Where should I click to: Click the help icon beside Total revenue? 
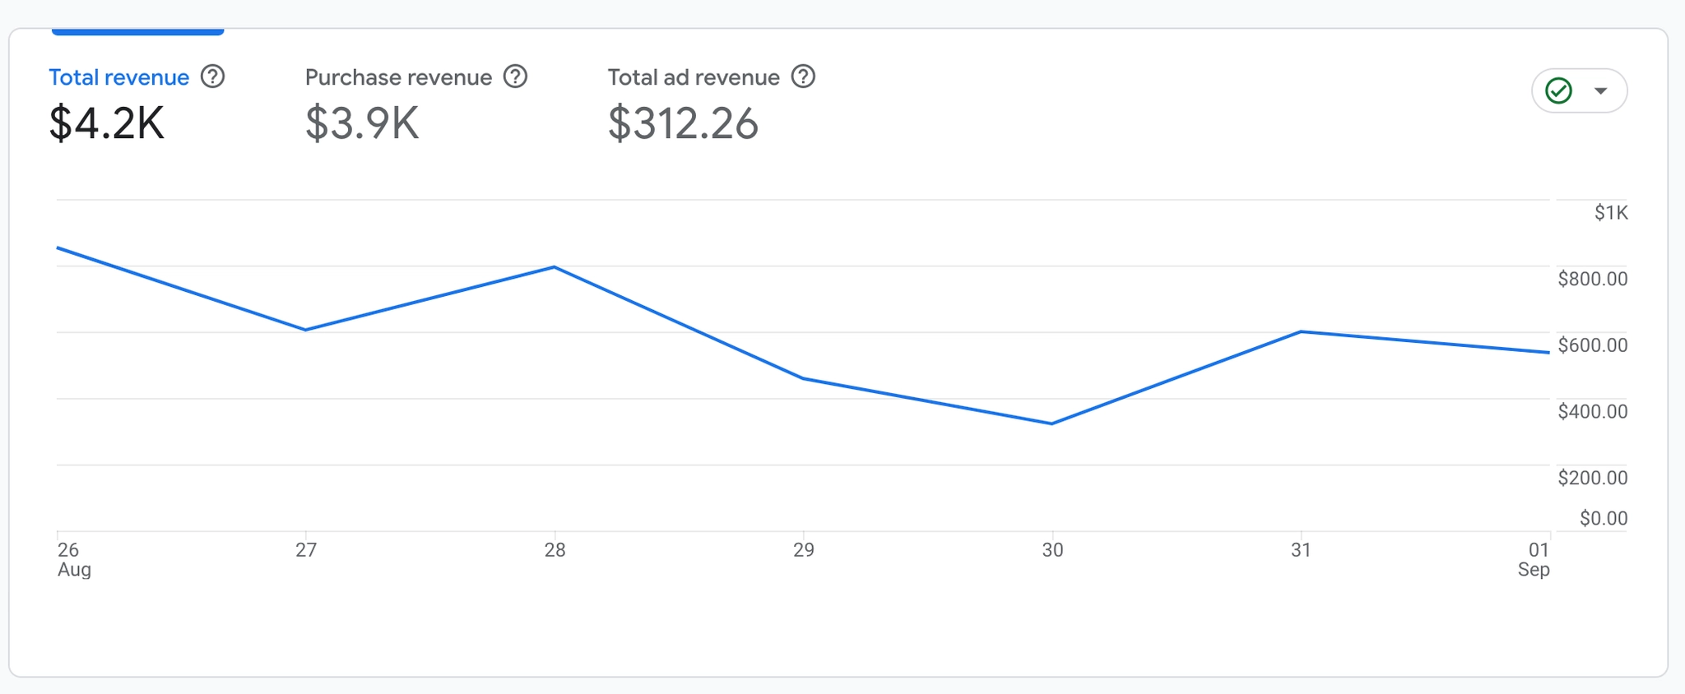[213, 76]
